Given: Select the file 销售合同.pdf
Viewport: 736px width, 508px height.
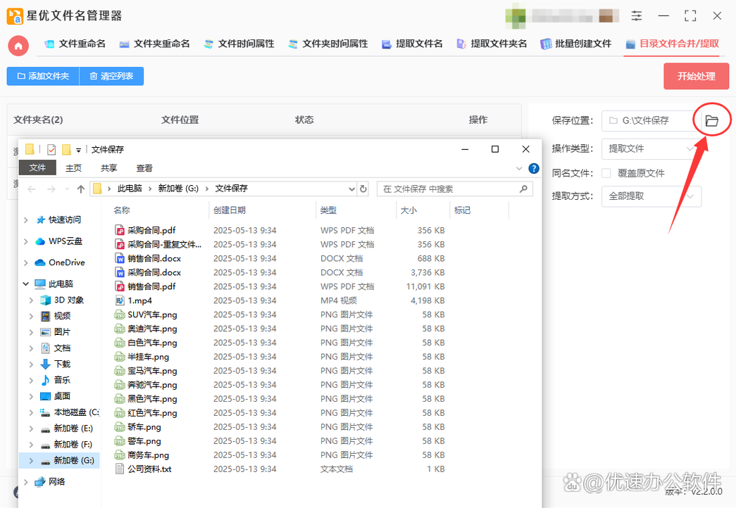Looking at the screenshot, I should tap(151, 286).
